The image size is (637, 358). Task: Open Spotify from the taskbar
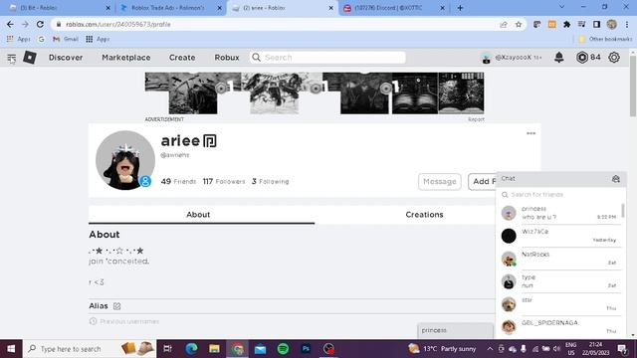(283, 349)
